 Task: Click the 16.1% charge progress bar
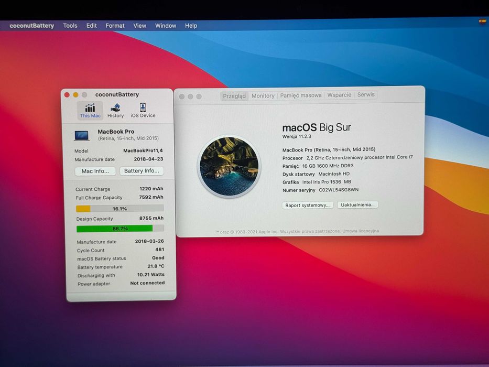click(x=119, y=209)
